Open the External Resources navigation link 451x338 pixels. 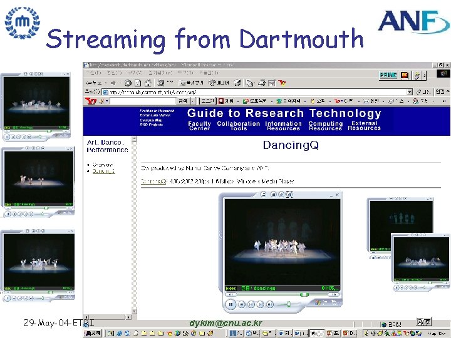pyautogui.click(x=364, y=126)
